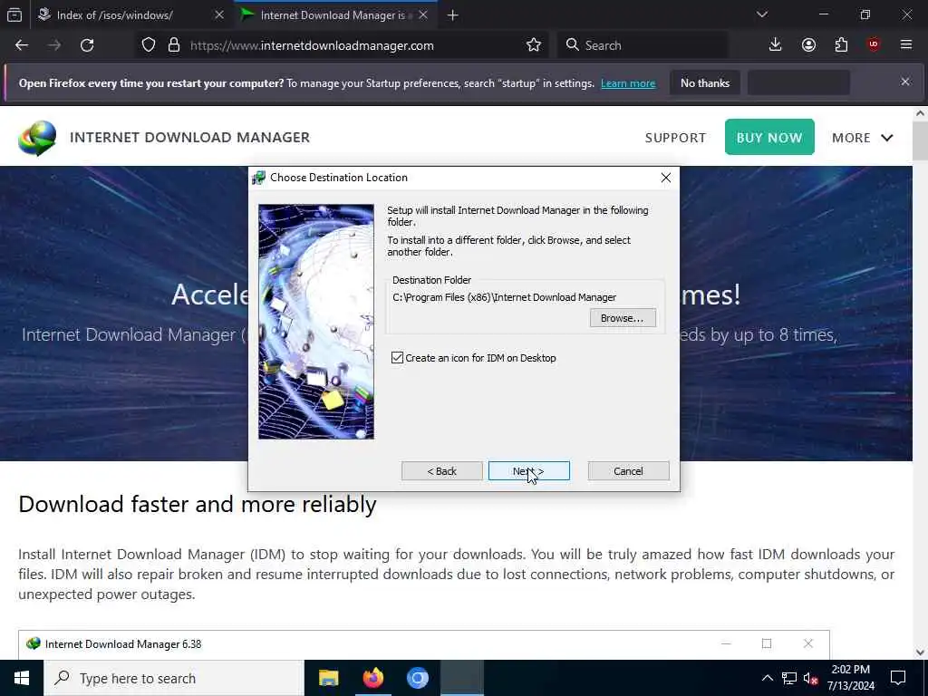Click the installer globe artwork image
The image size is (928, 696).
(x=316, y=322)
